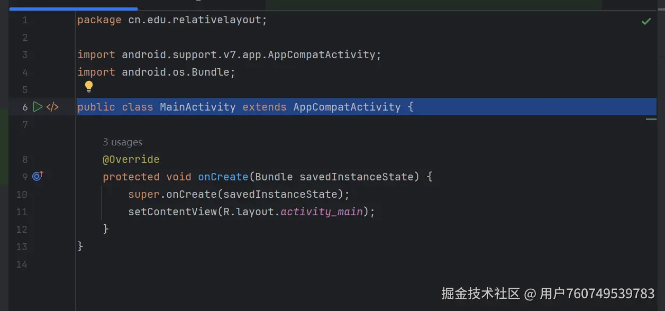The width and height of the screenshot is (665, 311).
Task: Click the override marker icon on line 9
Action: pyautogui.click(x=38, y=176)
